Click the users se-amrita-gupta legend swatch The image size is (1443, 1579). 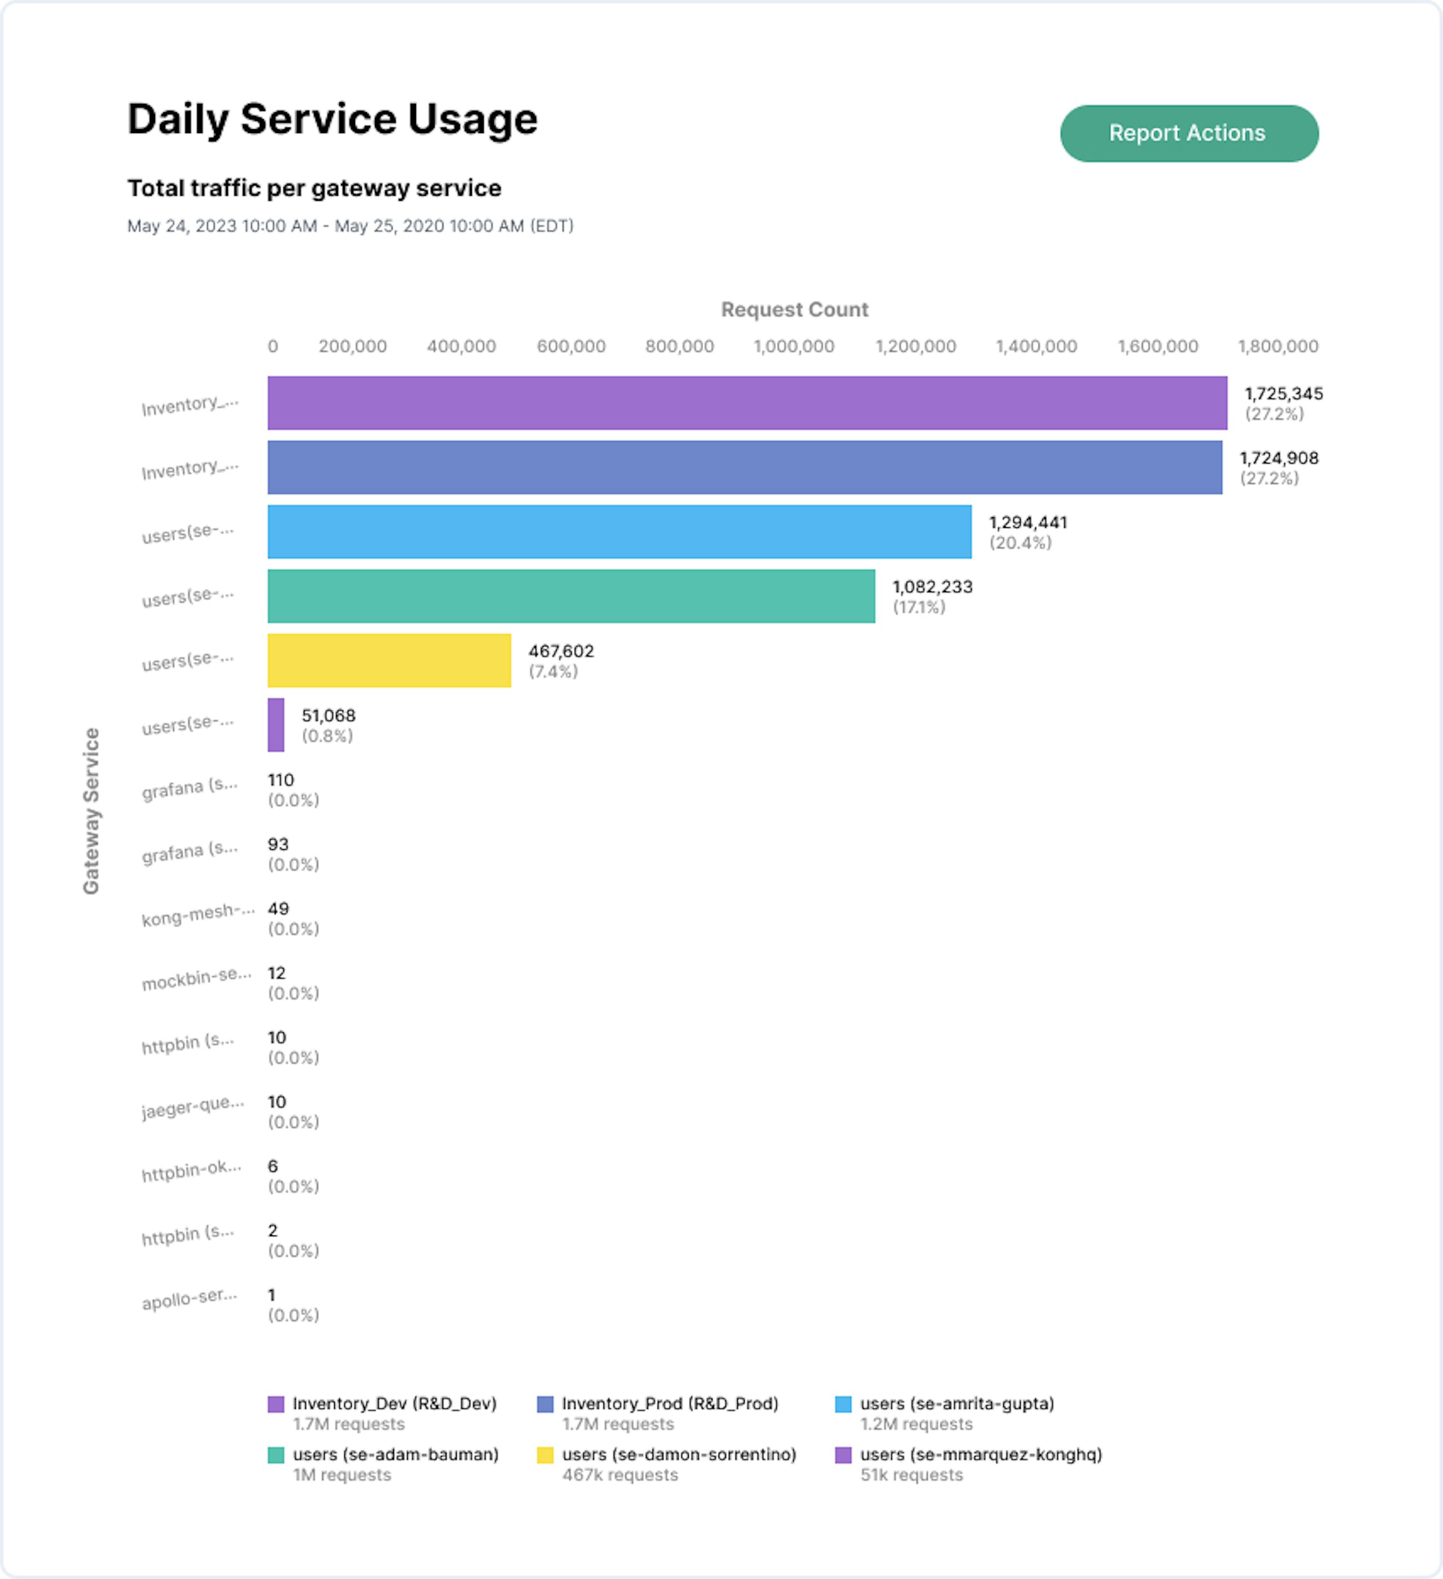843,1404
